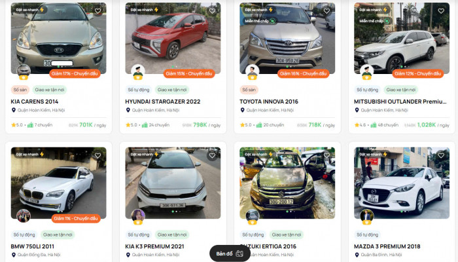Click the Suzuki Ertiga car photo

click(287, 183)
